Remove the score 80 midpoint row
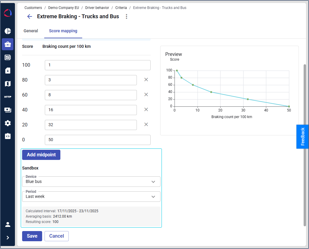This screenshot has width=309, height=249. (x=146, y=80)
